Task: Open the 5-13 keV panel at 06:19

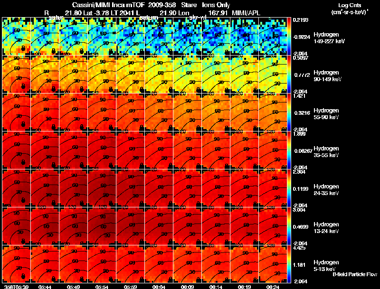Action: click(244, 264)
